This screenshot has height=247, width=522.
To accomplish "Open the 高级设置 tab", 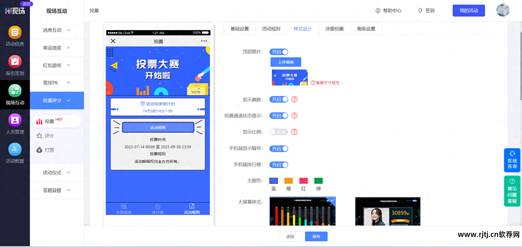I will [366, 28].
